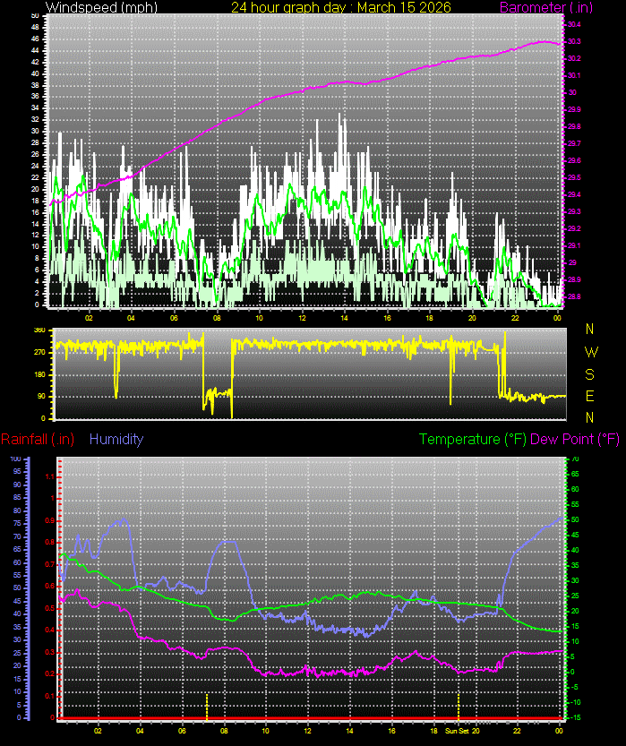Click windspeed axis value "14"
Screen dimensions: 626x746
[35, 224]
